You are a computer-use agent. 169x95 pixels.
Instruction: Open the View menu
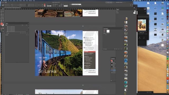(x=27, y=1)
